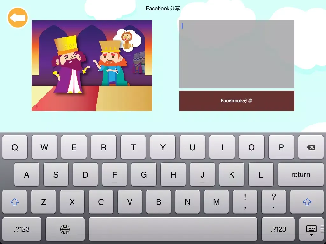Tap the E key
The image size is (326, 244).
click(74, 147)
